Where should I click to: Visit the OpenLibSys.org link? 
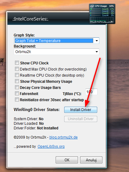(x=51, y=147)
